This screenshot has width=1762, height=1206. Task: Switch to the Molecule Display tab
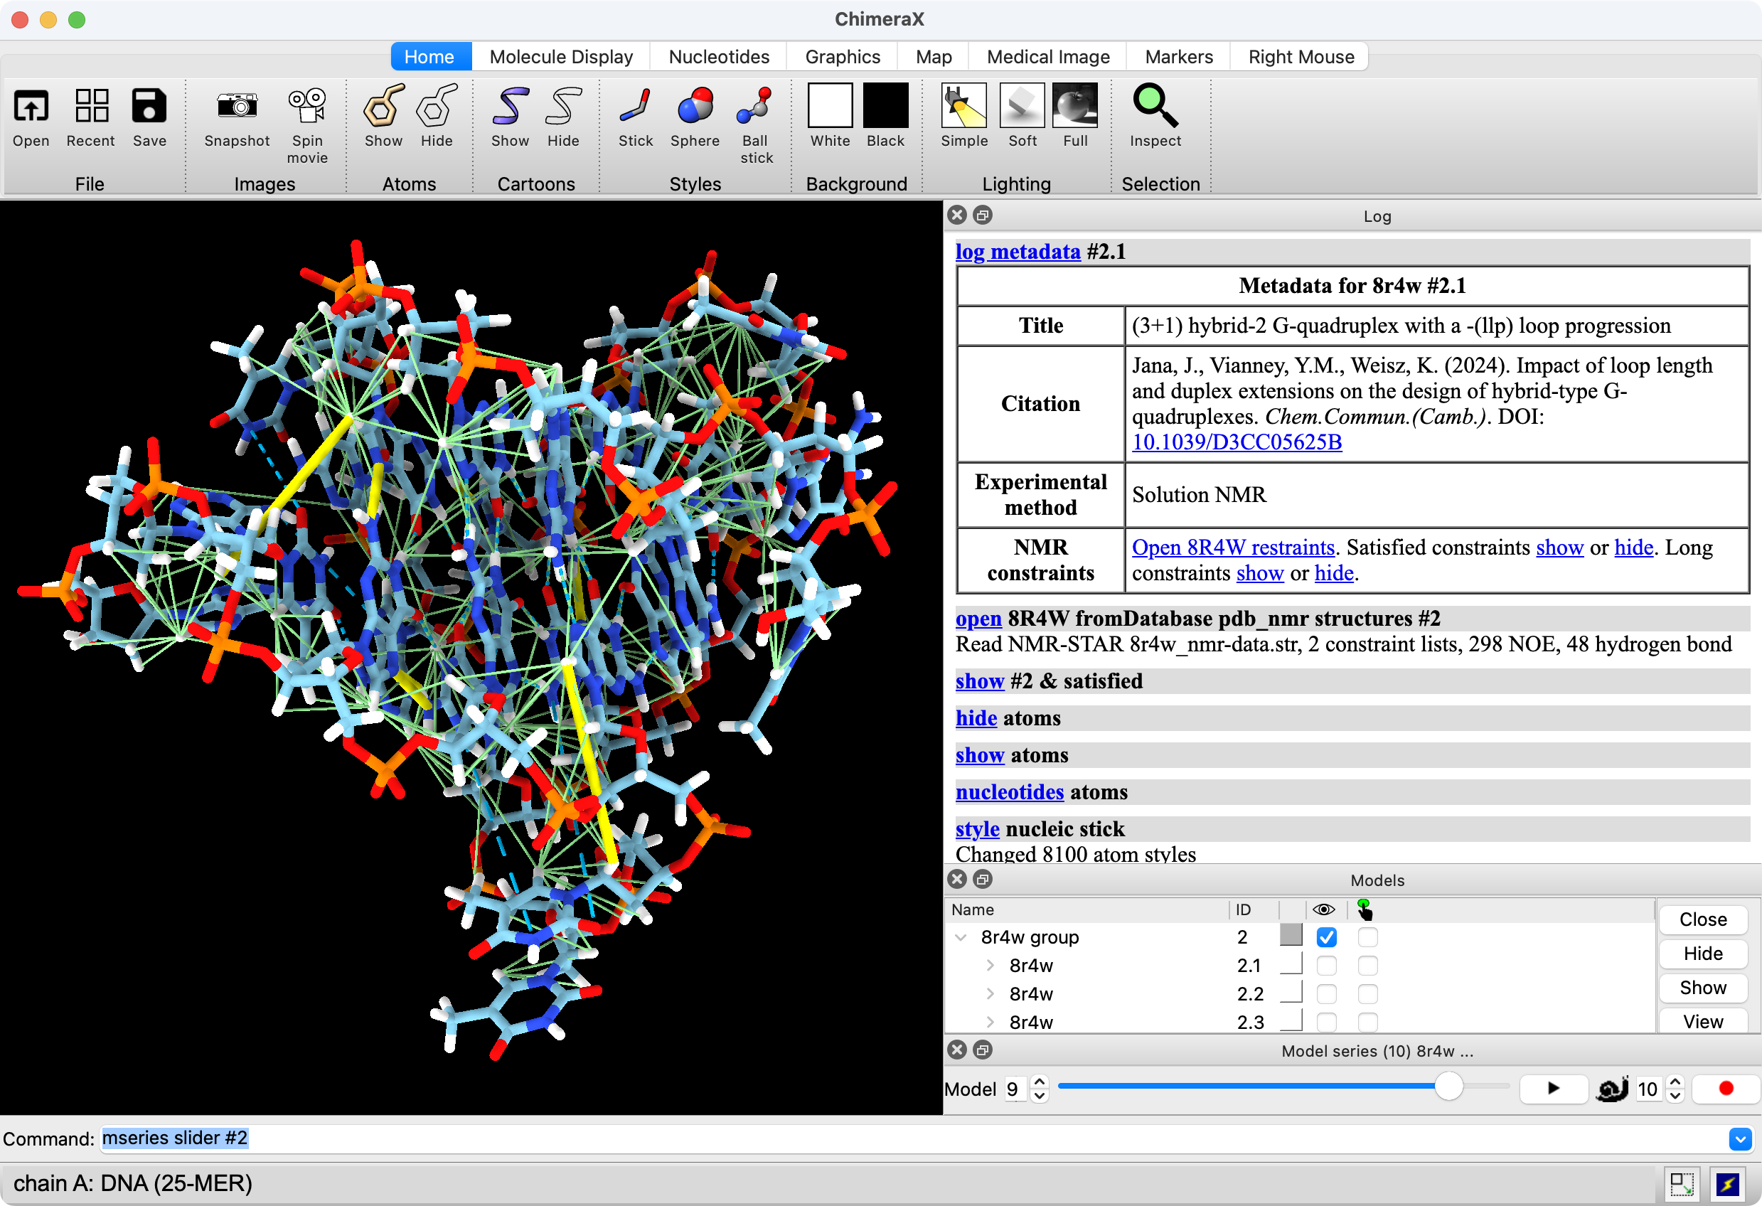point(560,57)
